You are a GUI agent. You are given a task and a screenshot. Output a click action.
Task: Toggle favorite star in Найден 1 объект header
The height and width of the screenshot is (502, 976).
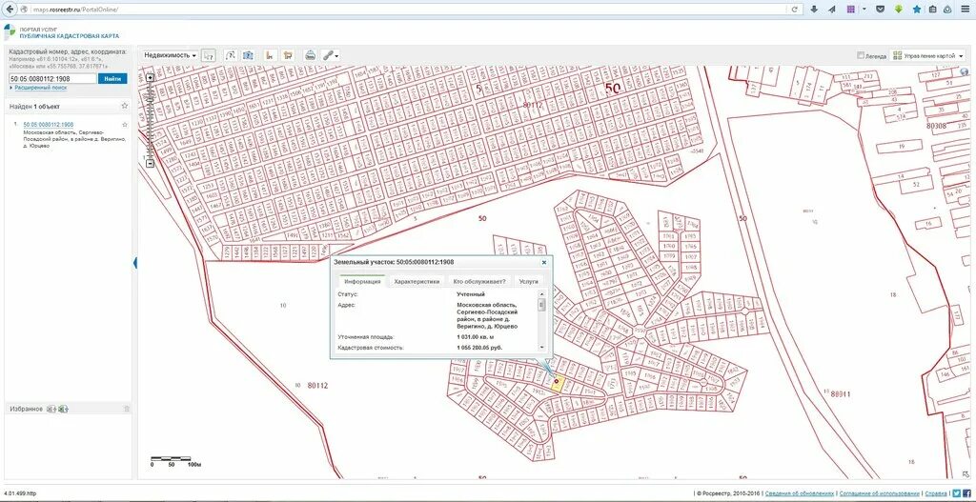125,107
